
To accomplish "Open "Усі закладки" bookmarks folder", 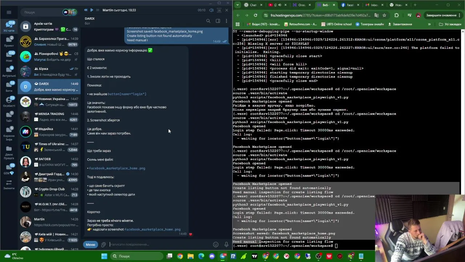I will point(450,24).
